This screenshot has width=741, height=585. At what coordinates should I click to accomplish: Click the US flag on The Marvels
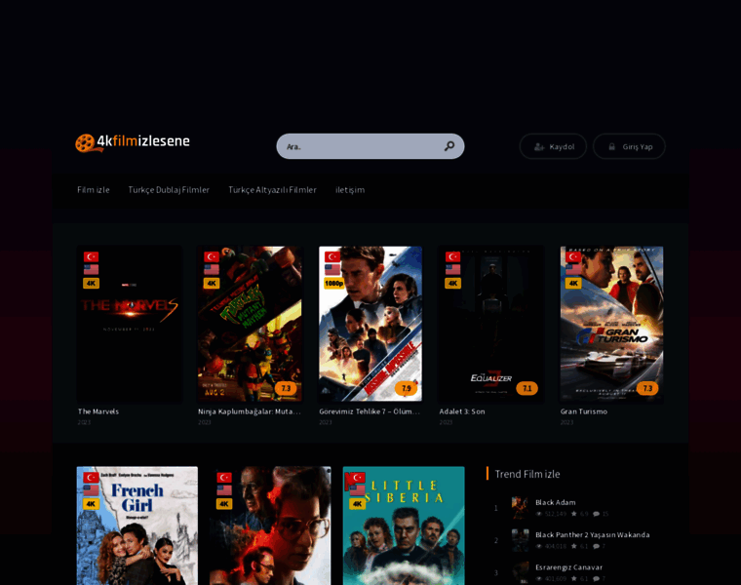92,269
